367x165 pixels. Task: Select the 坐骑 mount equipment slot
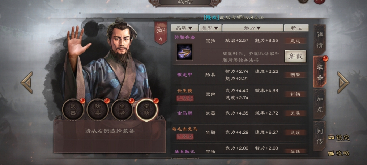tap(122, 110)
